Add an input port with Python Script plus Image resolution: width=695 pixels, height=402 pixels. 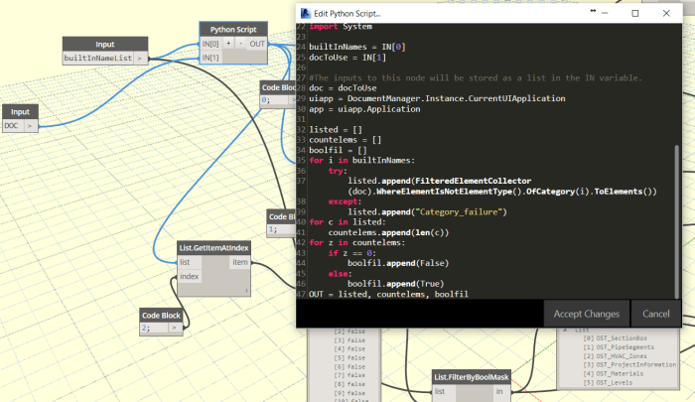(x=228, y=44)
